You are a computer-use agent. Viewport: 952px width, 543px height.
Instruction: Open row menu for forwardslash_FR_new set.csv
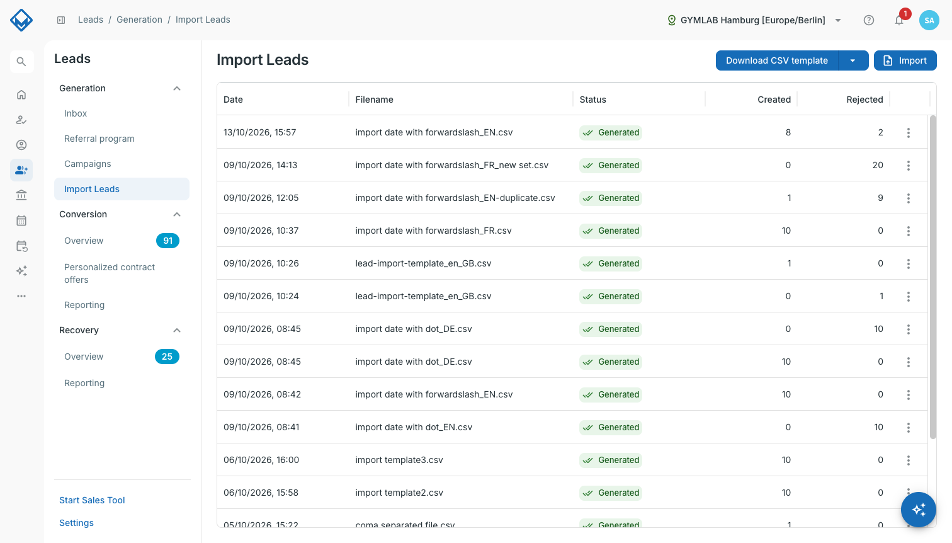909,165
